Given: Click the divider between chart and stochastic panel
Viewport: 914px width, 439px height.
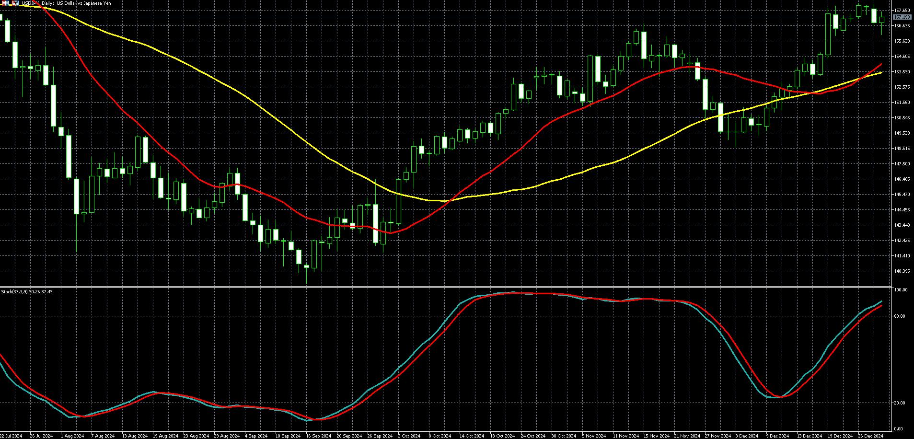Looking at the screenshot, I should point(446,287).
